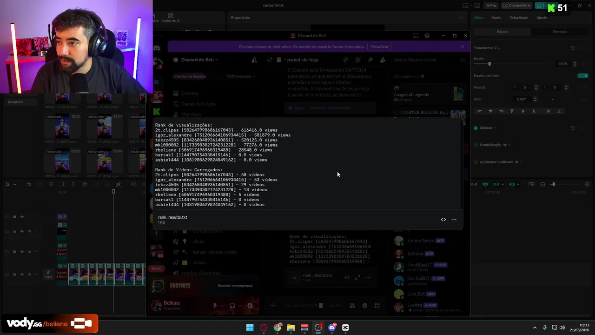
Task: Show hidden tray icons chevron
Action: click(535, 328)
